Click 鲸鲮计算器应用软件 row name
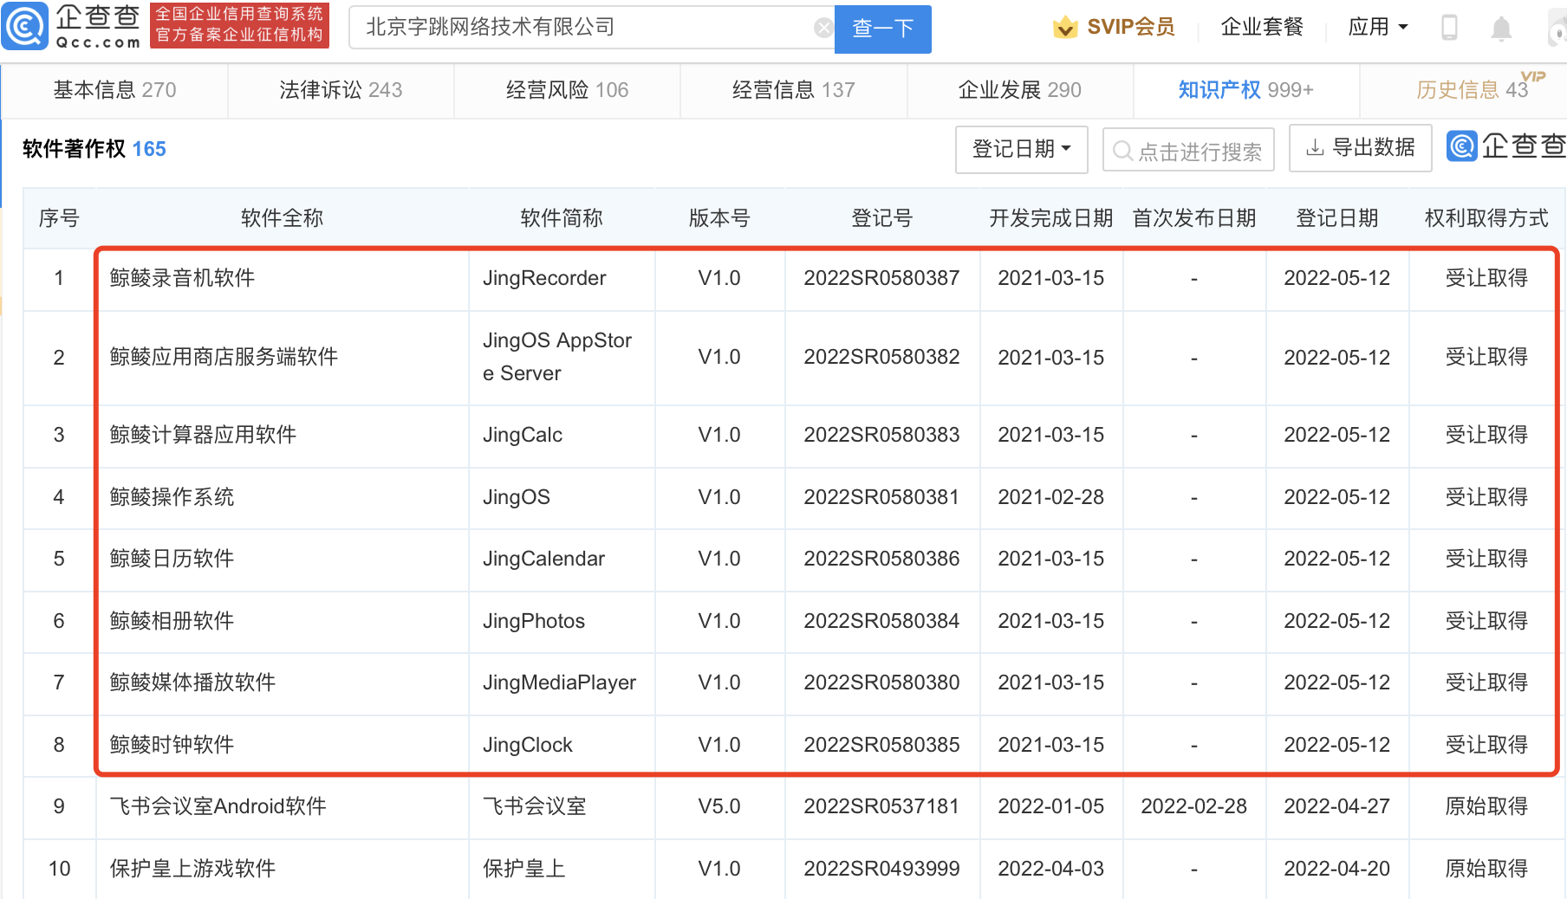 point(203,435)
